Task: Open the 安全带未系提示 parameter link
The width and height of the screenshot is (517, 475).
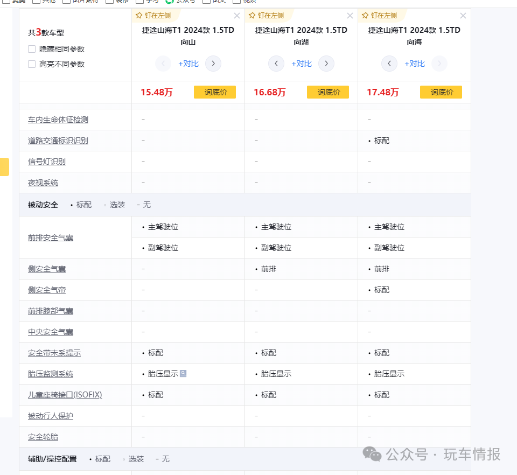Action: coord(54,353)
